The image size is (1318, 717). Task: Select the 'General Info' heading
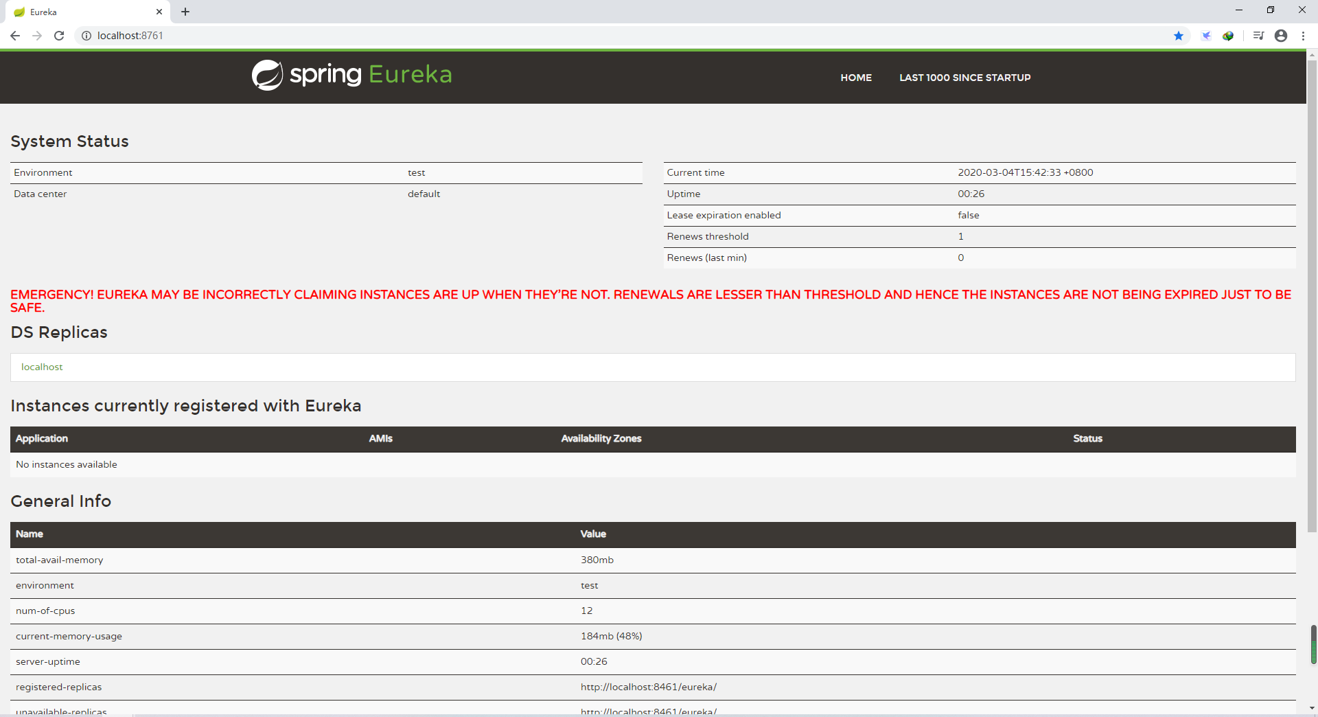click(x=60, y=501)
